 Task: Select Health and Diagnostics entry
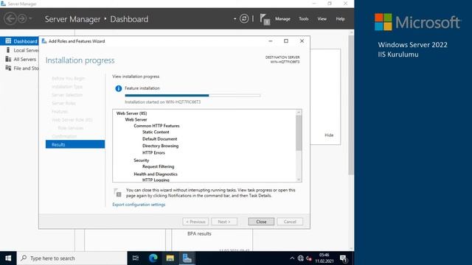click(156, 174)
